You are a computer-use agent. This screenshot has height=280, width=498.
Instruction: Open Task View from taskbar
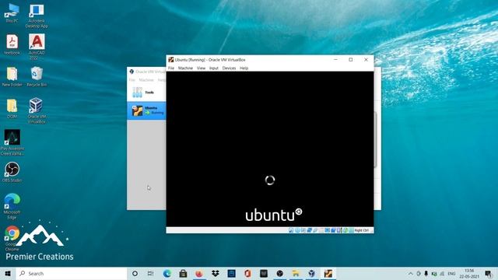(150, 273)
